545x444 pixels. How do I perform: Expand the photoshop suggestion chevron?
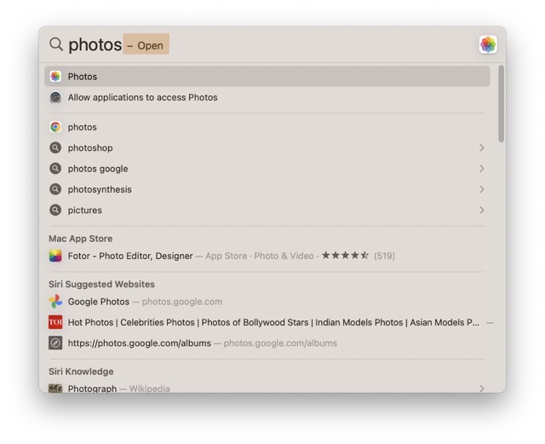pos(481,148)
